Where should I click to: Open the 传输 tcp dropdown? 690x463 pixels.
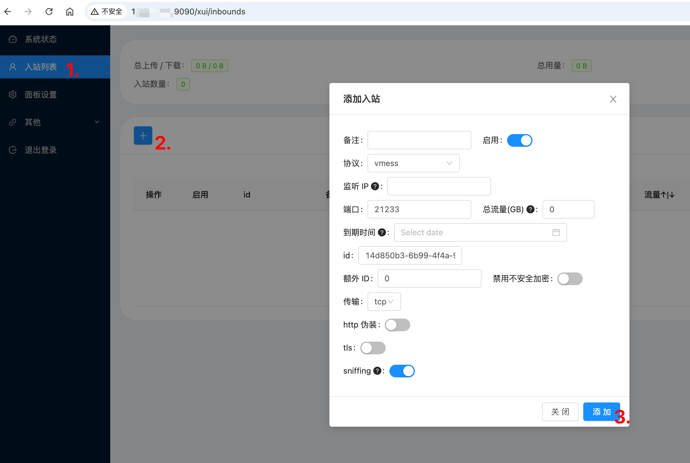384,302
